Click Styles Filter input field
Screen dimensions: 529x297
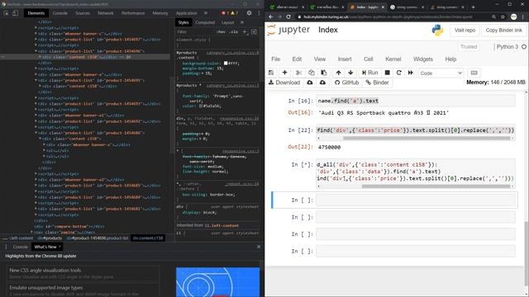coord(195,32)
